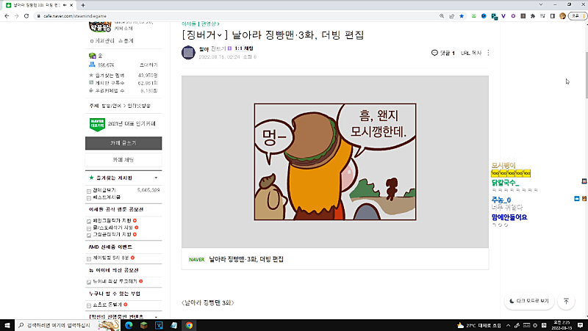
Task: Copy the post link with URL 복사
Action: pos(471,53)
